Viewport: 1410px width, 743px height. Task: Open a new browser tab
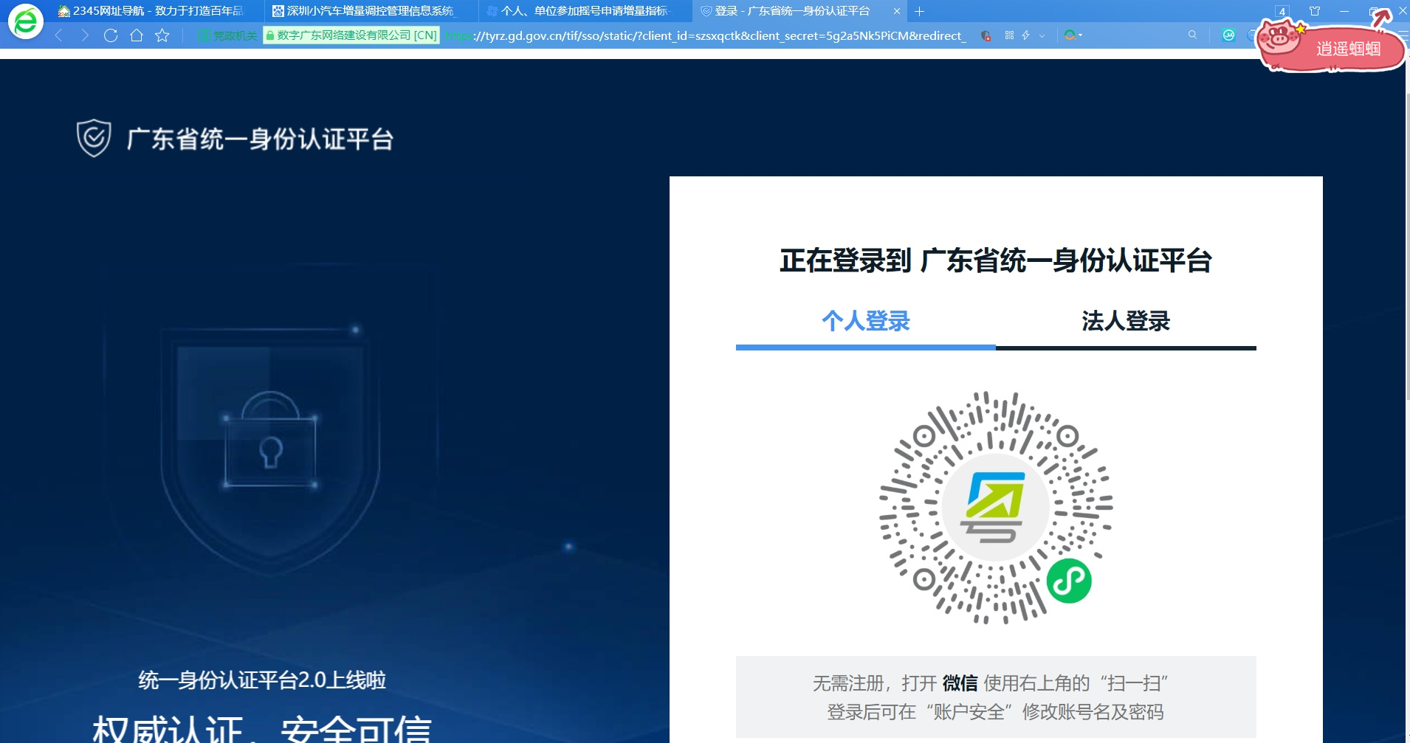(919, 11)
